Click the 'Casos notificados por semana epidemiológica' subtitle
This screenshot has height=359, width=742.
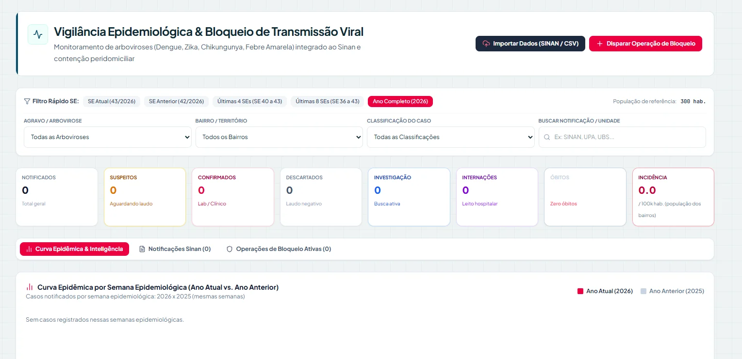pyautogui.click(x=135, y=297)
